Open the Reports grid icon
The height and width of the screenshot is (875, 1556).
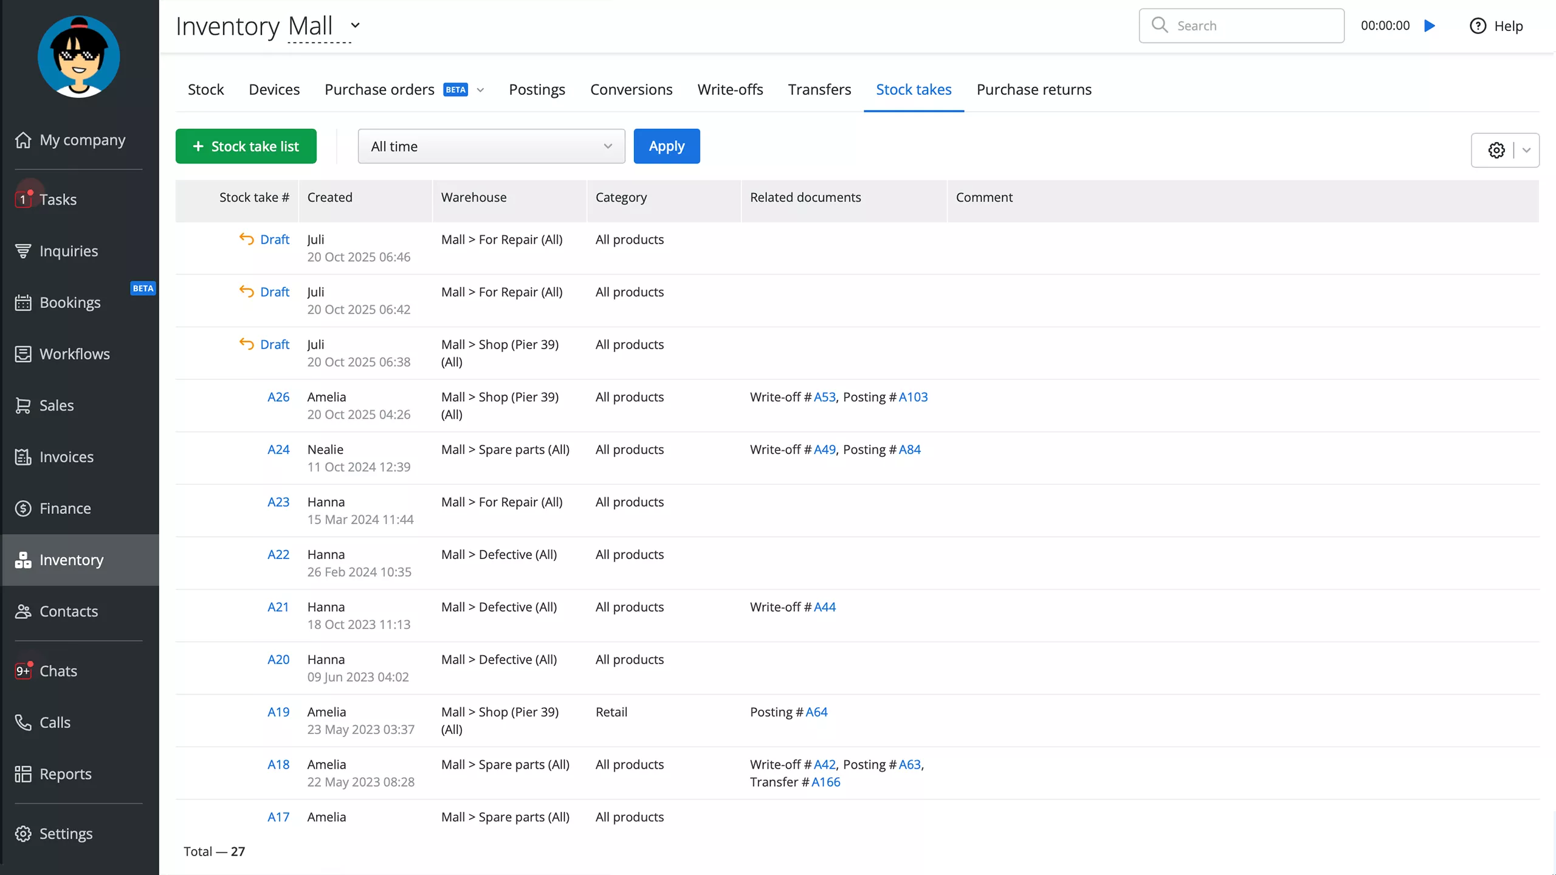[23, 774]
